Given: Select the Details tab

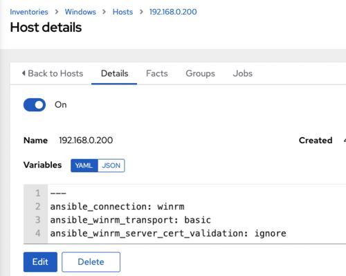Looking at the screenshot, I should tap(114, 73).
